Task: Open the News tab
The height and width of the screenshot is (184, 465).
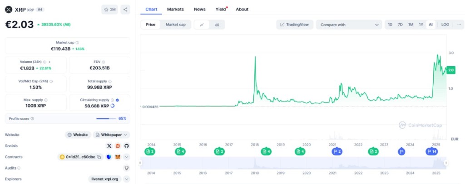Action: [199, 9]
